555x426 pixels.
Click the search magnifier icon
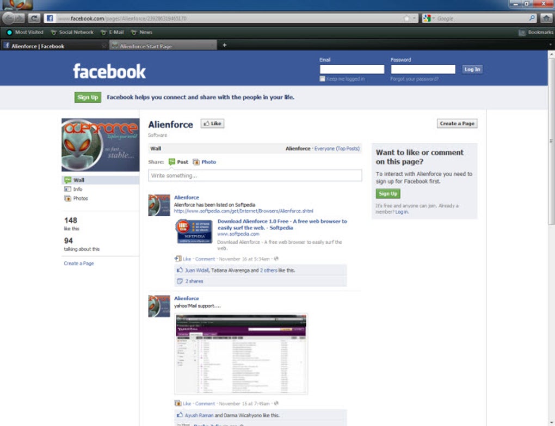click(x=532, y=18)
